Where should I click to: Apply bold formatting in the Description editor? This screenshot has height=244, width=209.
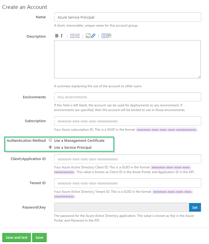click(x=57, y=36)
